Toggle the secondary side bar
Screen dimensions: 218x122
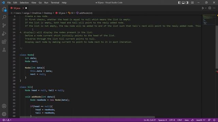[x=187, y=3]
